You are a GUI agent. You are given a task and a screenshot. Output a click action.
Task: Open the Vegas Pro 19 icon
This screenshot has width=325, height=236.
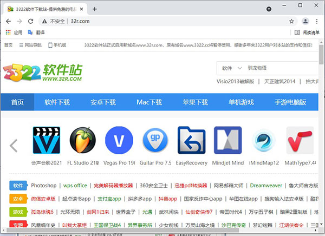[119, 140]
